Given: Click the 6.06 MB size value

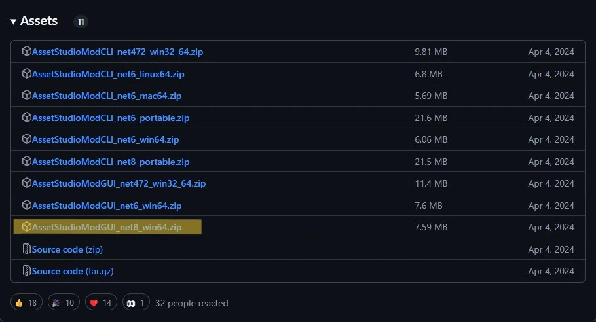Looking at the screenshot, I should (x=431, y=139).
